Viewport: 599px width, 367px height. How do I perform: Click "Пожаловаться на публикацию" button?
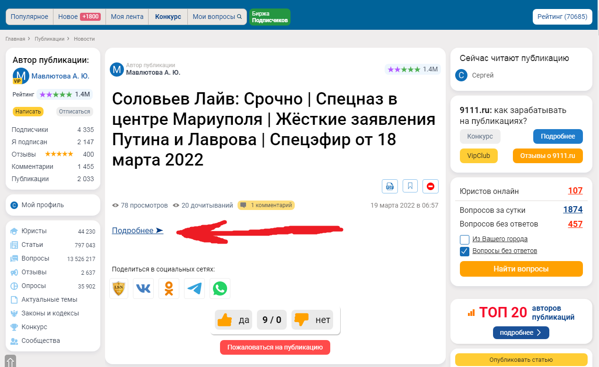point(275,347)
